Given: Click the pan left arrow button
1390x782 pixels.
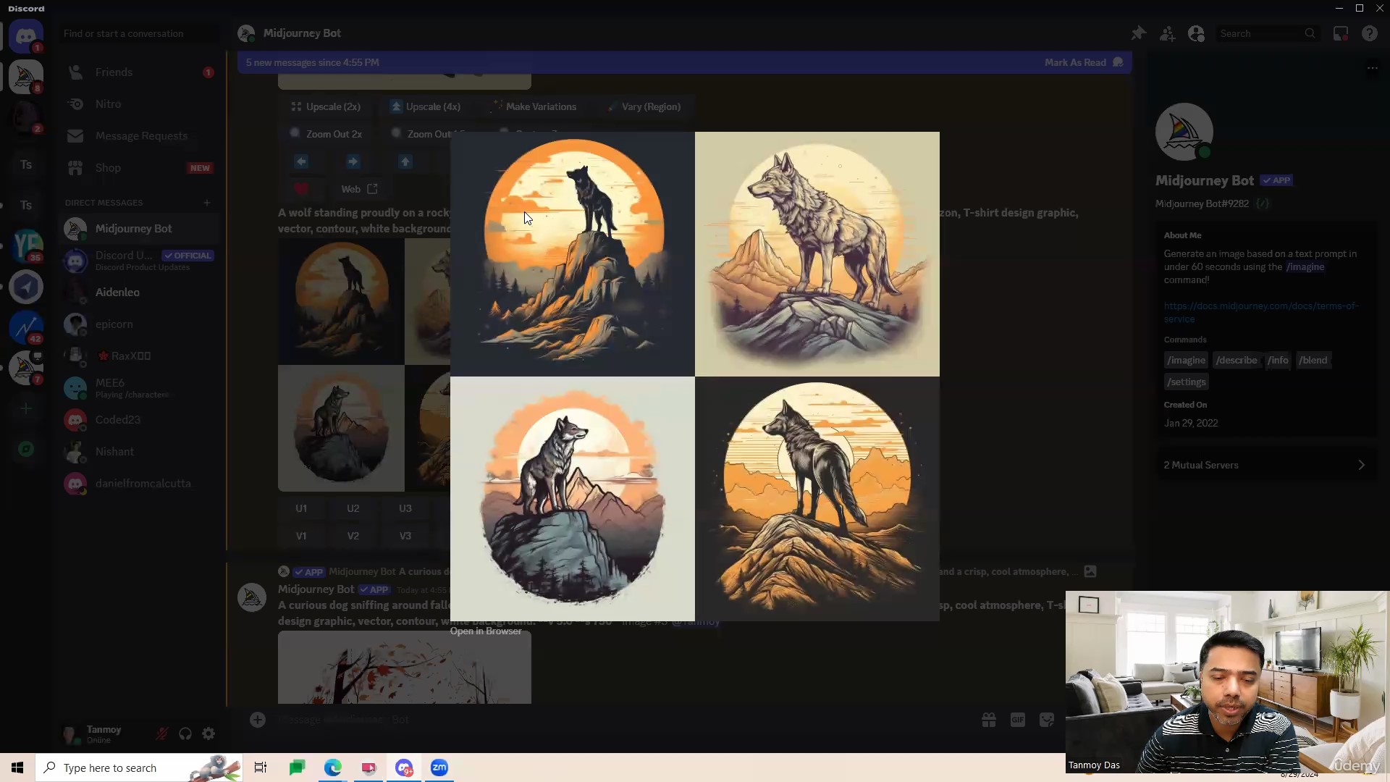Looking at the screenshot, I should click(x=301, y=161).
